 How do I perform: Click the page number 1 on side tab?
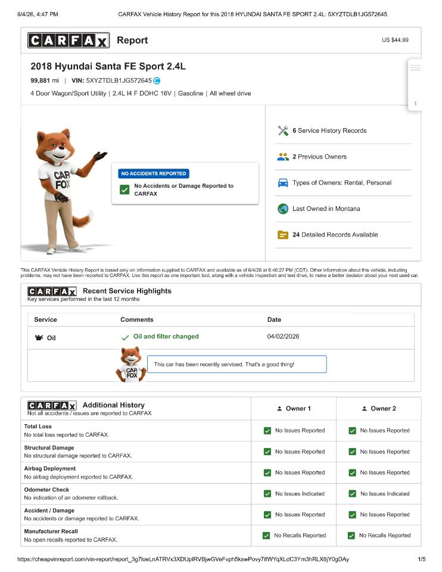click(x=415, y=104)
